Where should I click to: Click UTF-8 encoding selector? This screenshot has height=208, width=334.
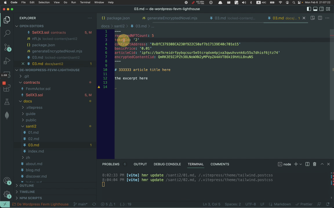click(251, 204)
